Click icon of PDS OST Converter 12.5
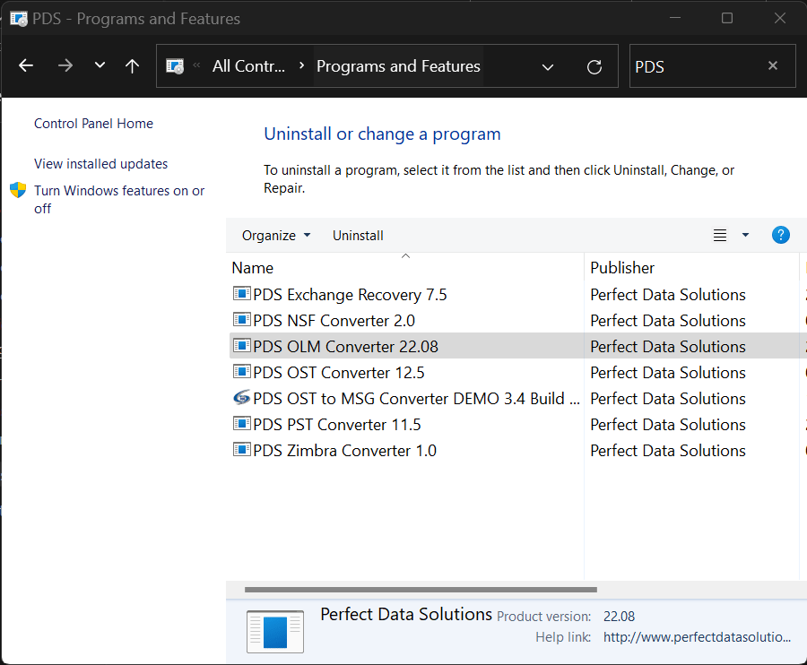 pyautogui.click(x=241, y=371)
